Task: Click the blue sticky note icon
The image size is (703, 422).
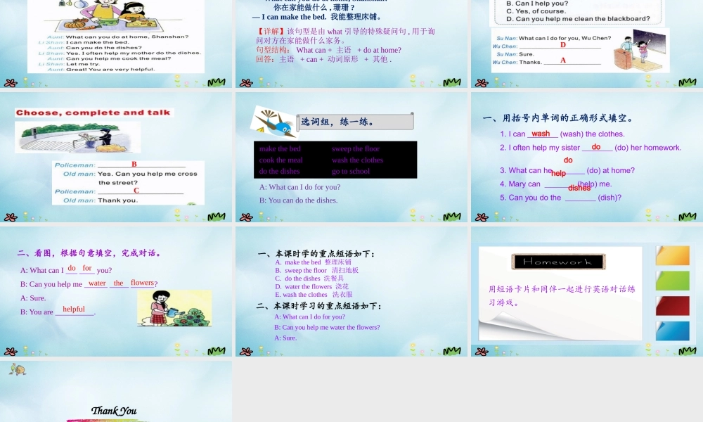Action: tap(673, 331)
